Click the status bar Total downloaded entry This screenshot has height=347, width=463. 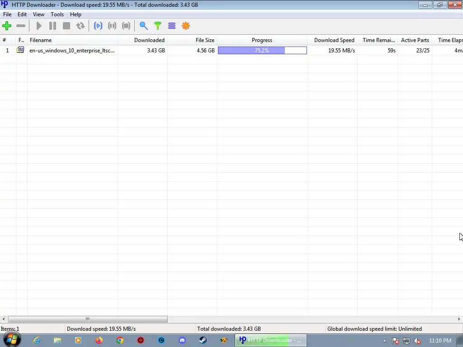point(229,329)
